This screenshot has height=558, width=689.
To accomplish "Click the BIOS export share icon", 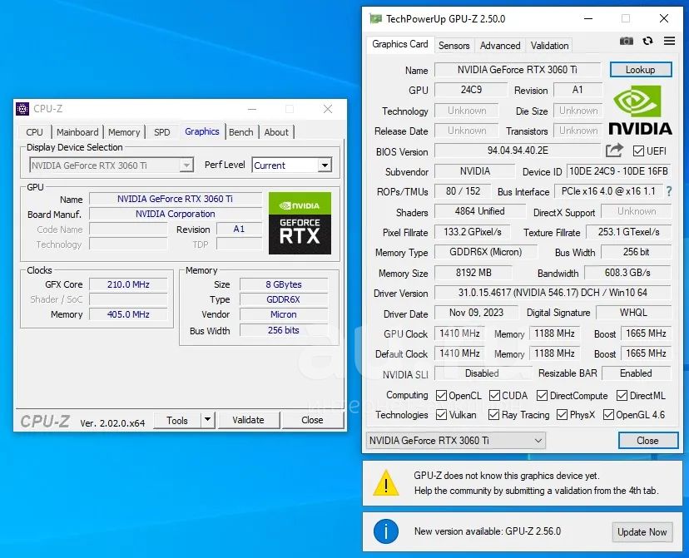I will (614, 151).
